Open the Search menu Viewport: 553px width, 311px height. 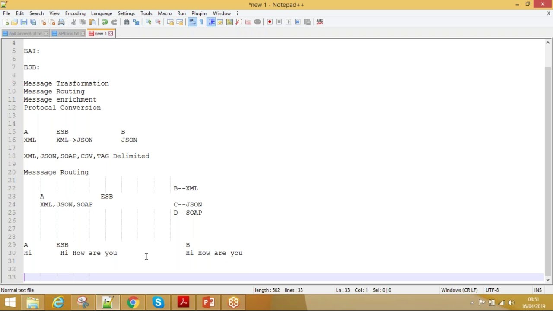[x=37, y=13]
